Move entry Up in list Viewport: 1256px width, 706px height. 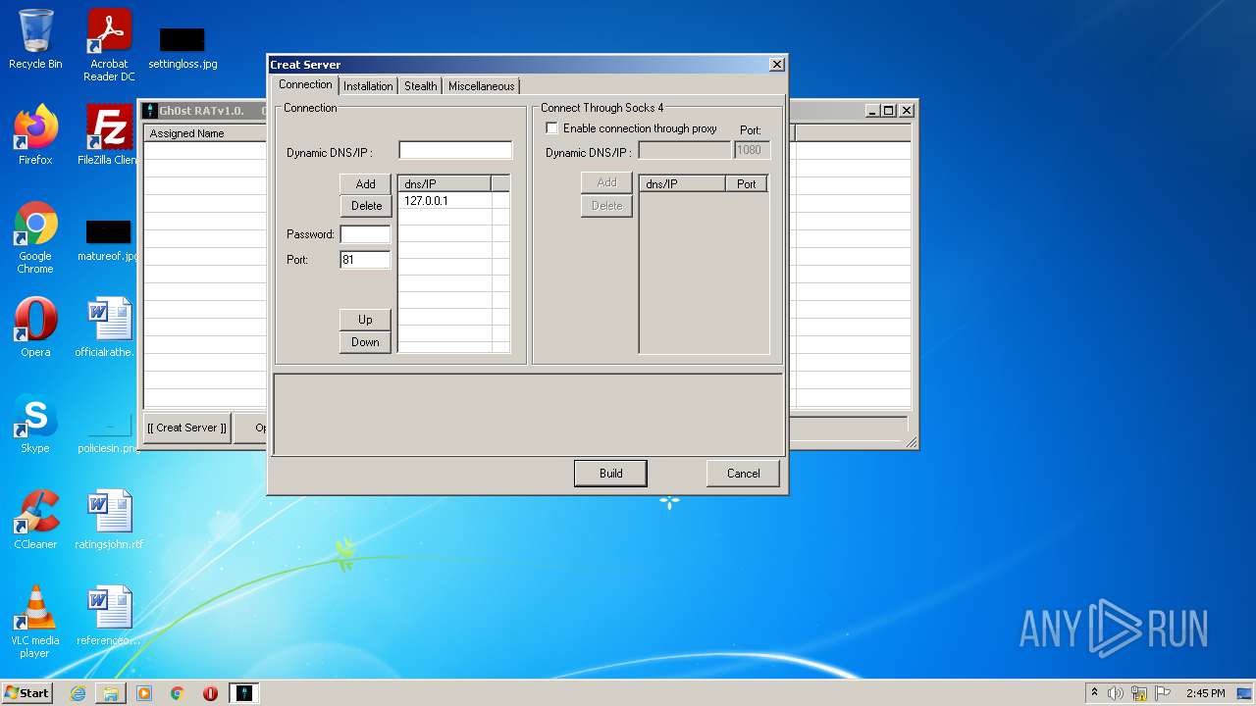coord(365,320)
